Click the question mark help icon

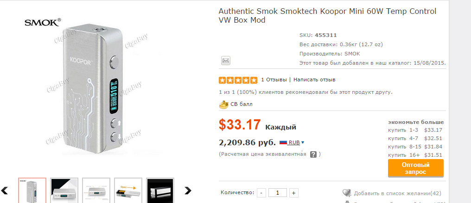click(313, 154)
